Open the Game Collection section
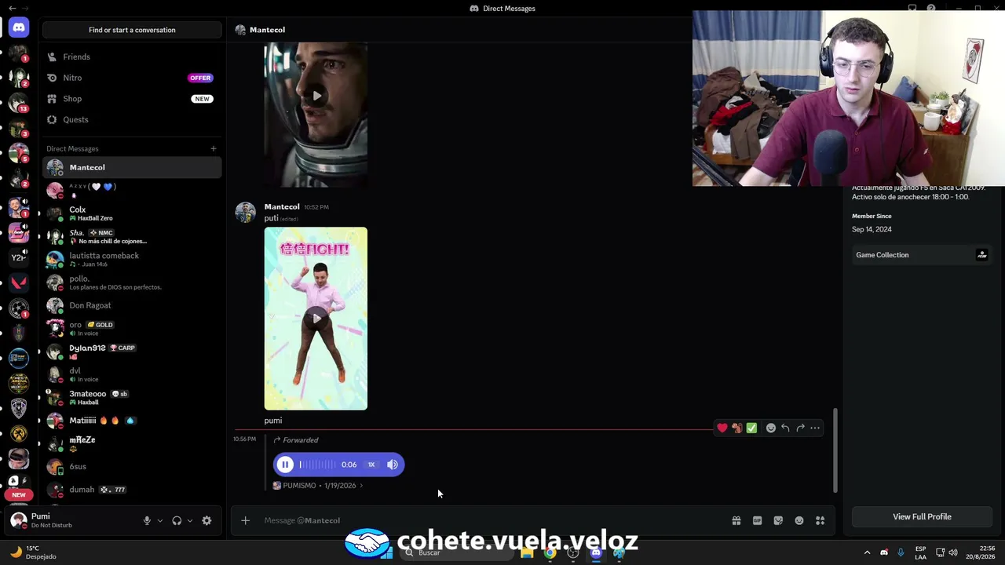 click(x=922, y=255)
